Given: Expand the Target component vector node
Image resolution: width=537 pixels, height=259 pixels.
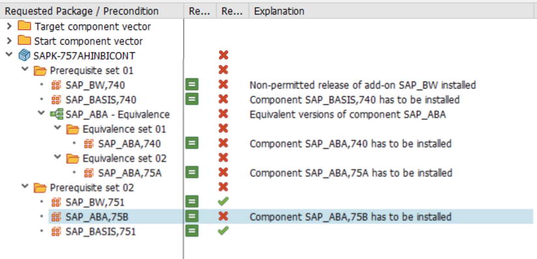Looking at the screenshot, I should point(9,26).
